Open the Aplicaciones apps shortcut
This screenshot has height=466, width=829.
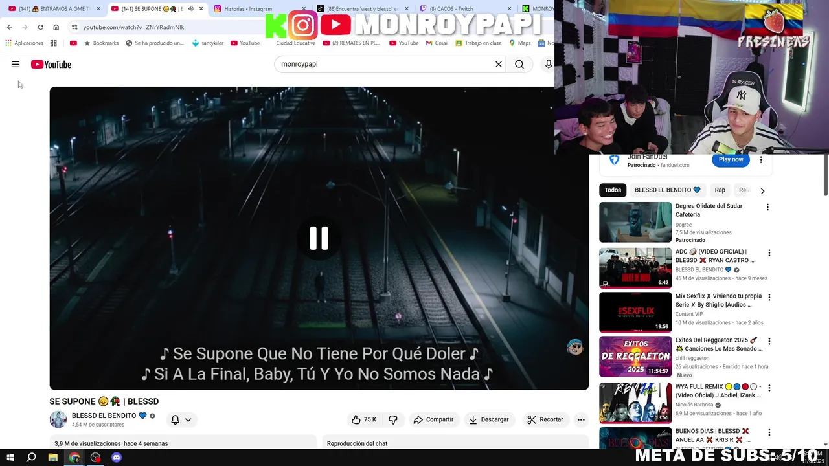(x=24, y=43)
